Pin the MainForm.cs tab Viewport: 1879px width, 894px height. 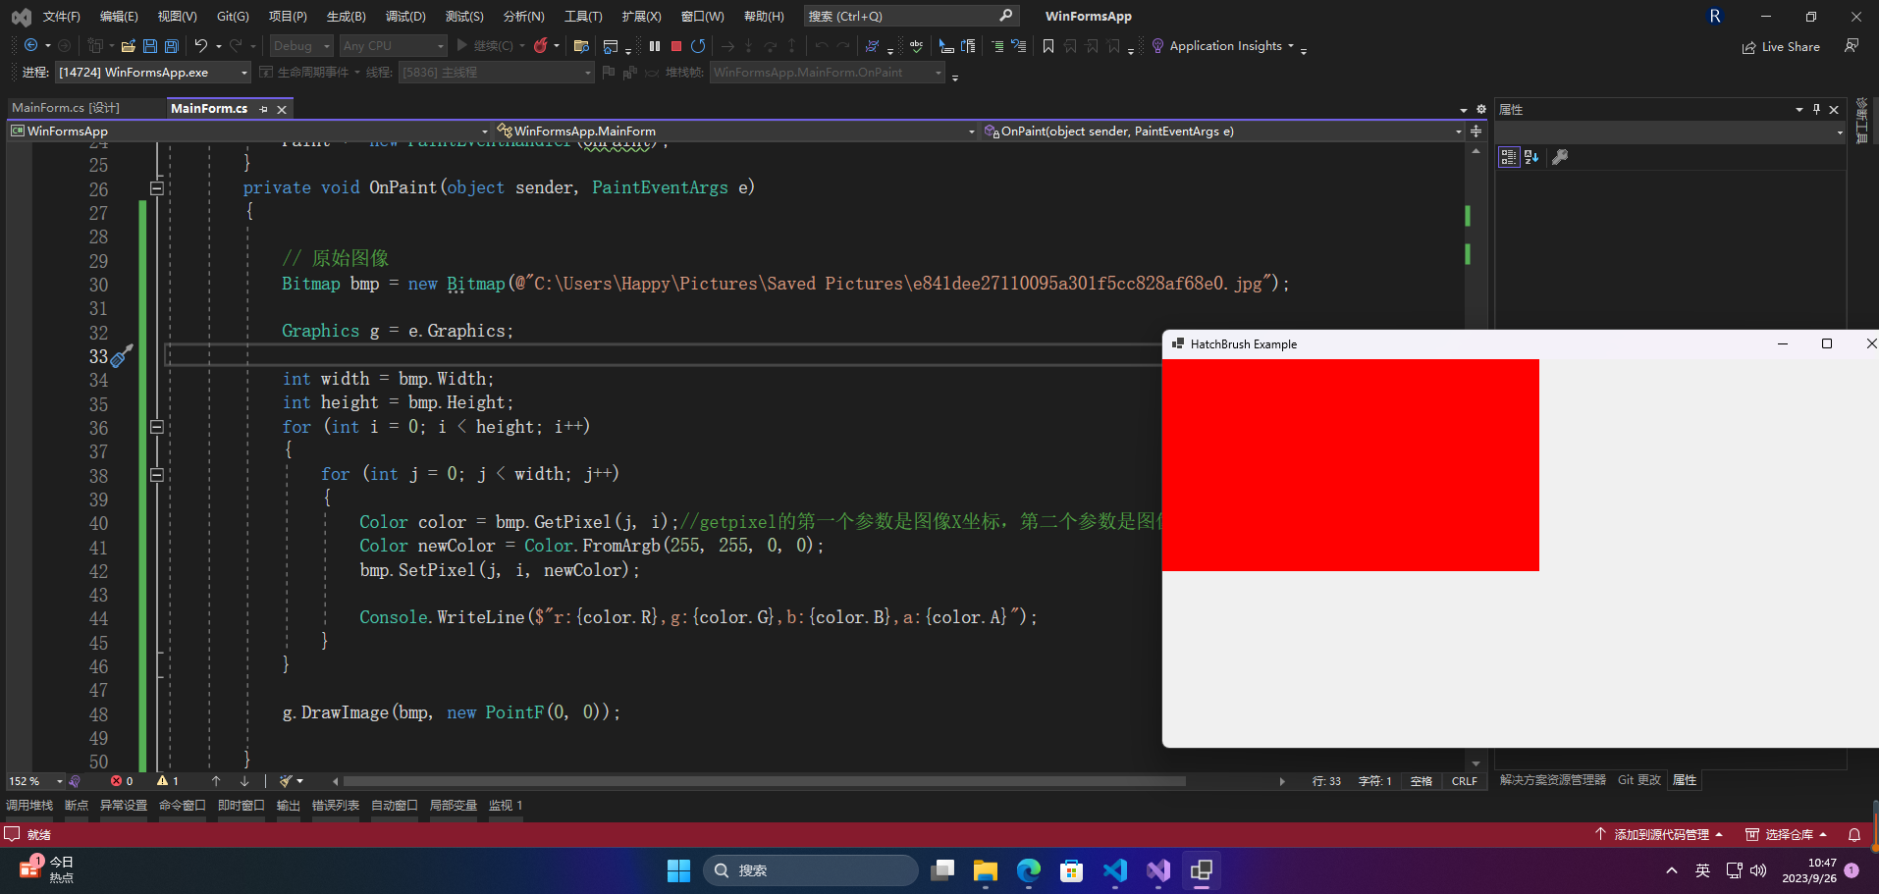click(x=263, y=109)
